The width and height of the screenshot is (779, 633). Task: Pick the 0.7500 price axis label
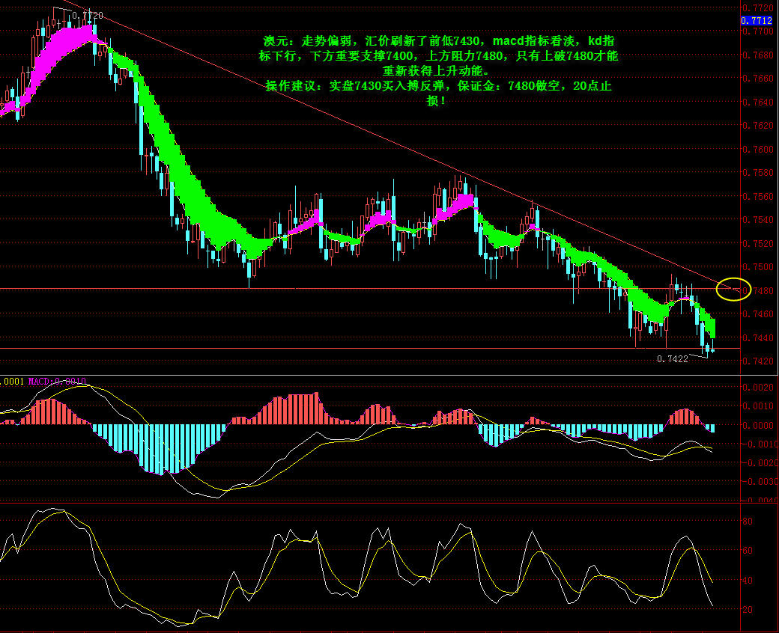(757, 267)
